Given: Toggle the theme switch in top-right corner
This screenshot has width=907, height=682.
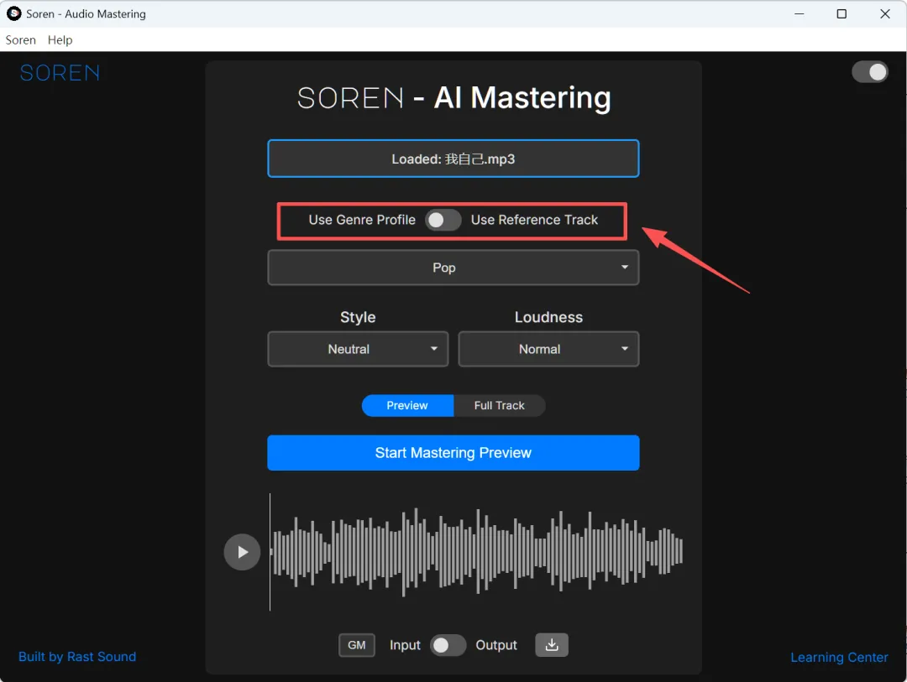Looking at the screenshot, I should [x=869, y=72].
